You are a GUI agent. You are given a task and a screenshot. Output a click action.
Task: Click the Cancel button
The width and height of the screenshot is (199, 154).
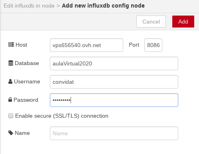pos(151,22)
